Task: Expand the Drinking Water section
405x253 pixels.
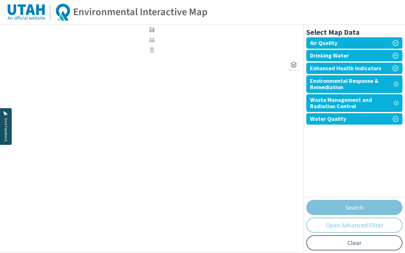Action: [x=354, y=56]
